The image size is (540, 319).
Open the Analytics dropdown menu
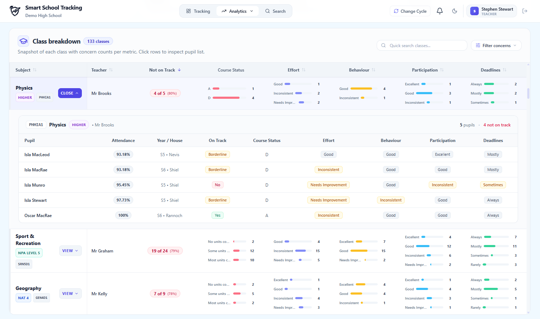point(237,11)
